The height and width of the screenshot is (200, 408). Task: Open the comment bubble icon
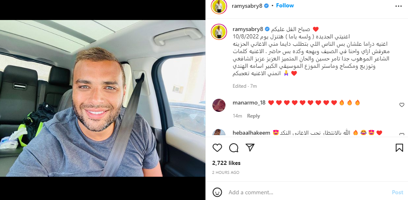[234, 148]
